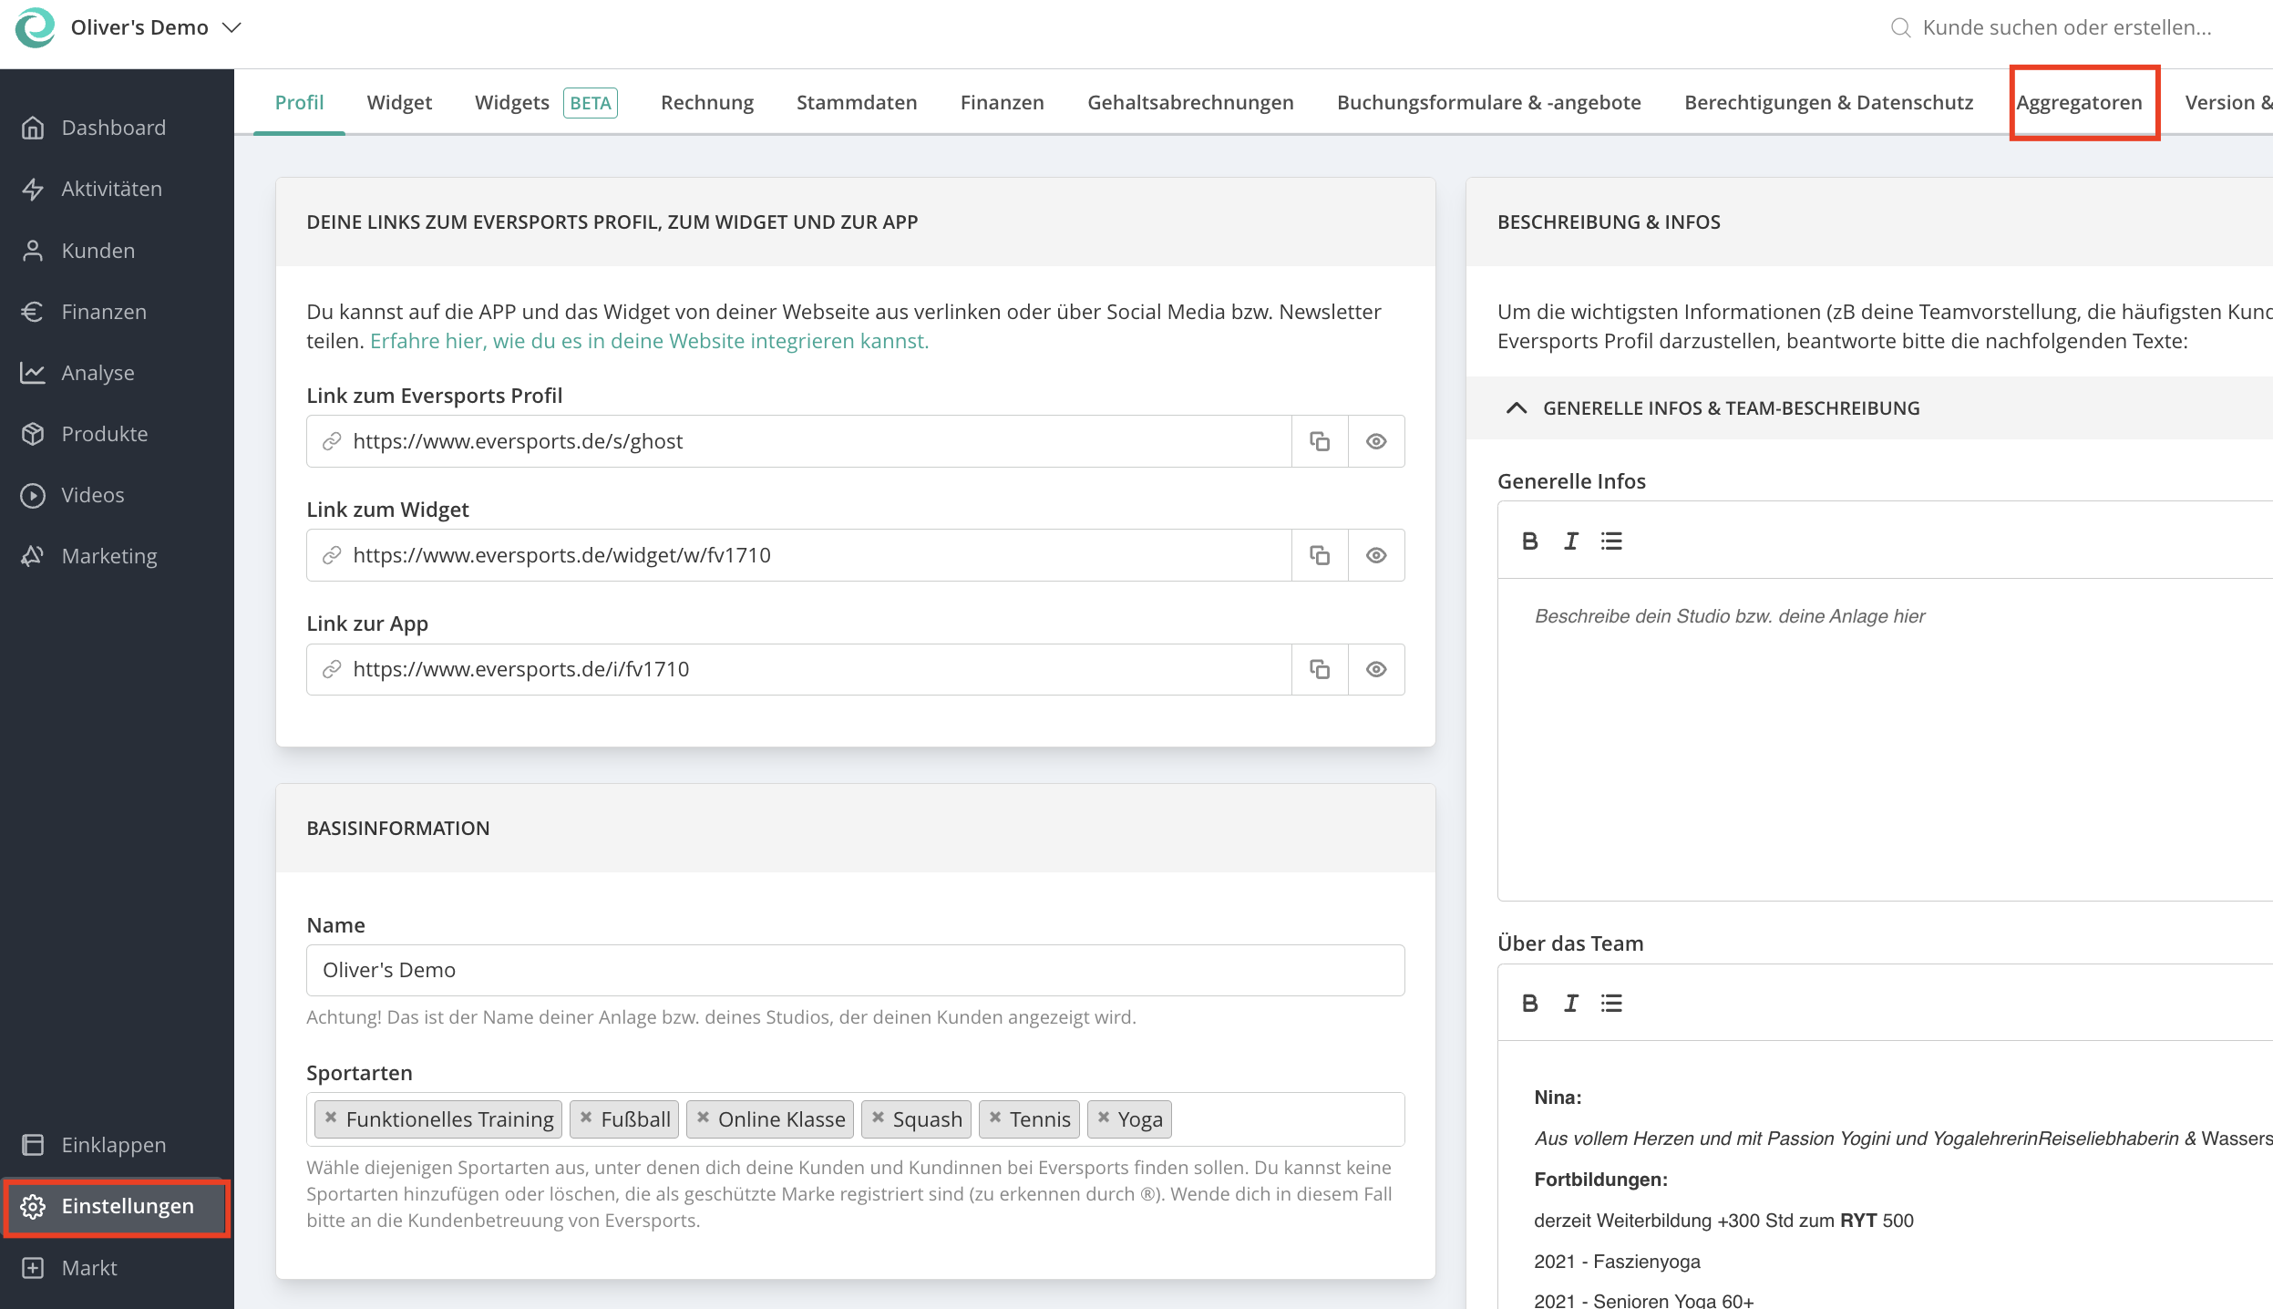Switch to the Widget tab
Image resolution: width=2273 pixels, height=1309 pixels.
(x=399, y=102)
